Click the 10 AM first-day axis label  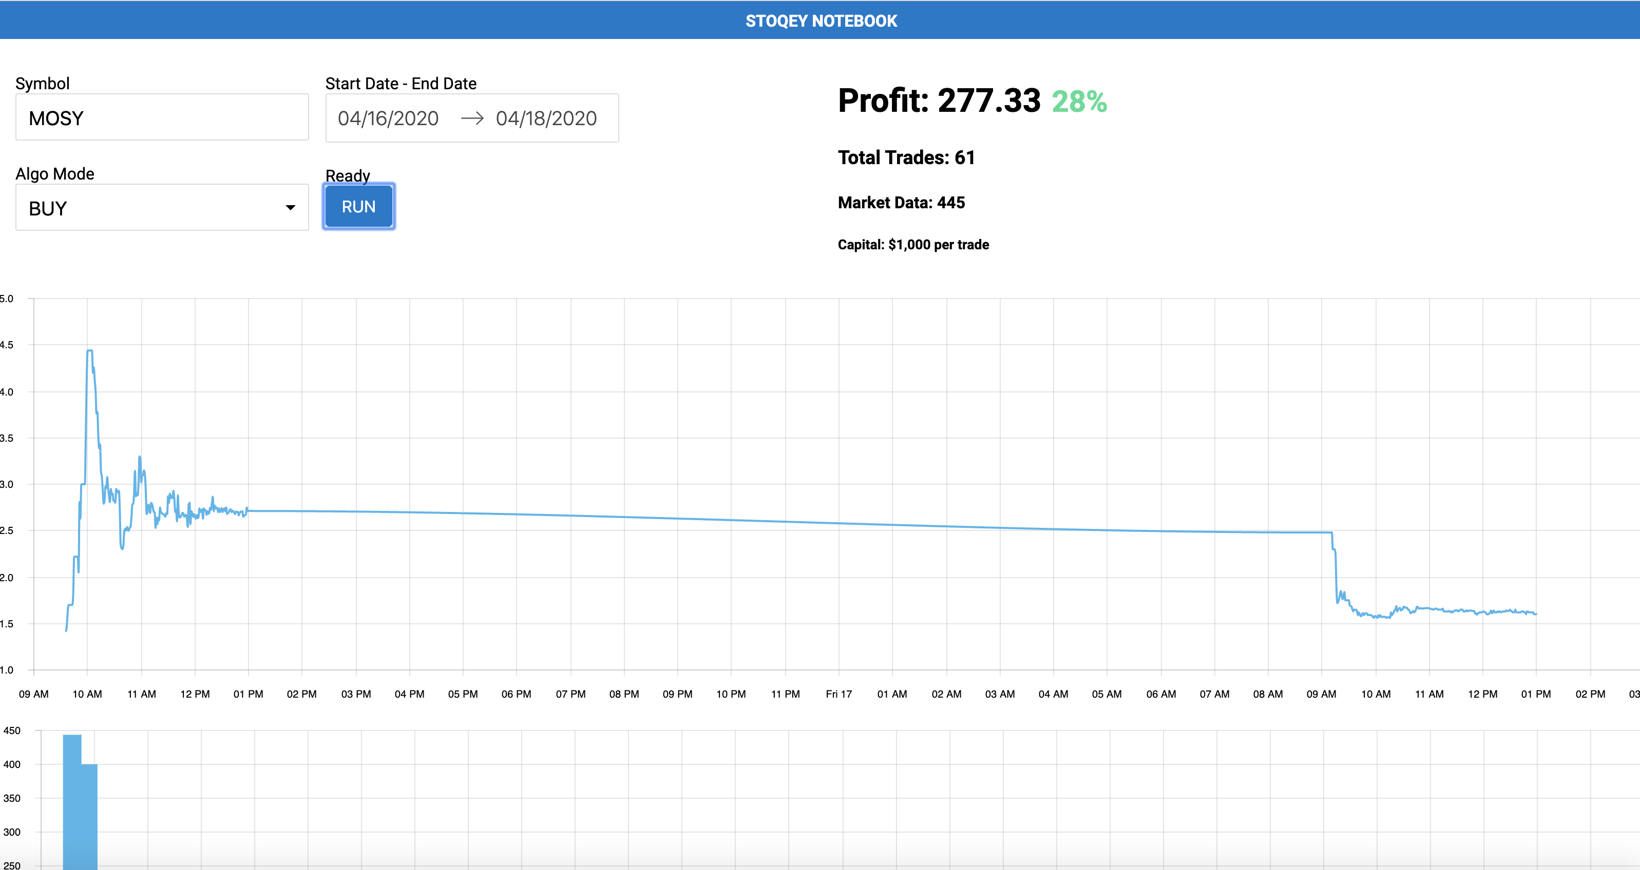pos(87,694)
